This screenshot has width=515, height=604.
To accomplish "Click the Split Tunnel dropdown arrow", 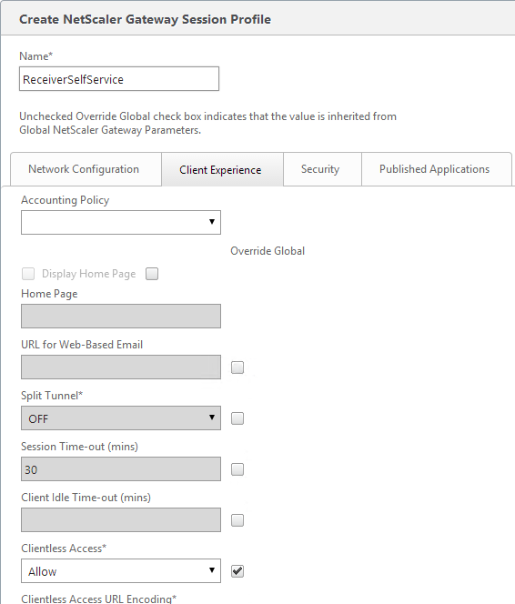I will tap(211, 418).
